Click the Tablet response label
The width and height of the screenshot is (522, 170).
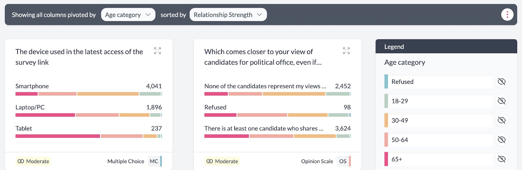click(24, 128)
